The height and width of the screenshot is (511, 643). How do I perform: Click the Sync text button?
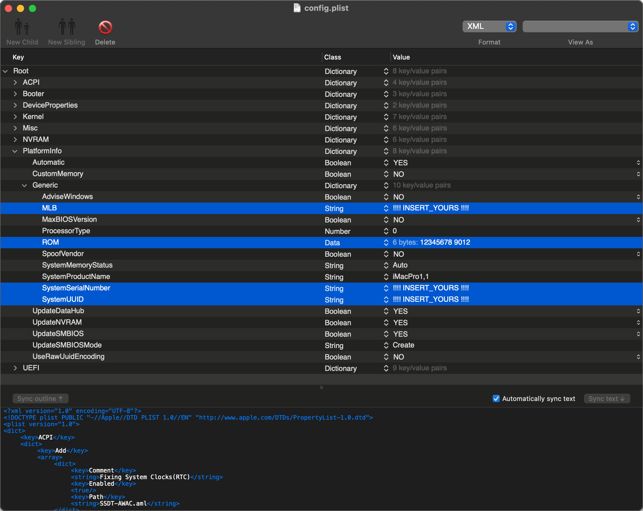point(607,399)
